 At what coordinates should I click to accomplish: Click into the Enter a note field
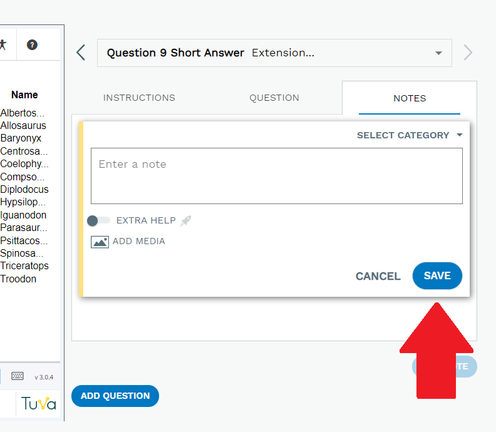[x=277, y=176]
